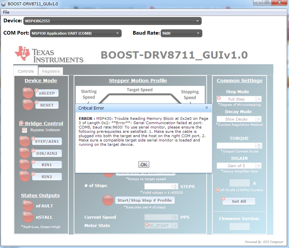Viewport: 289px width, 248px height.
Task: Toggle the RESET button
Action: pyautogui.click(x=47, y=105)
